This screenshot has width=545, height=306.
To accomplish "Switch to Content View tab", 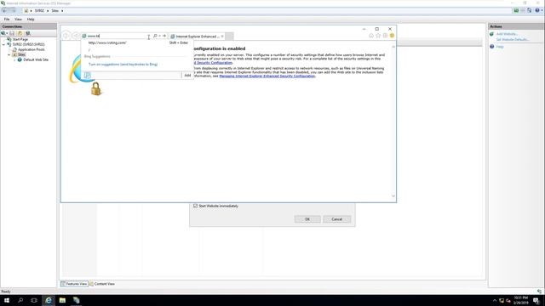I will pos(101,284).
